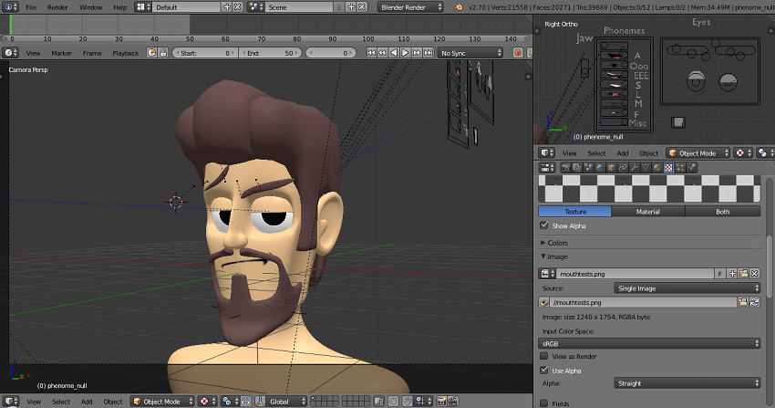Open the Window menu
Screen dimensions: 775x408
pyautogui.click(x=90, y=7)
